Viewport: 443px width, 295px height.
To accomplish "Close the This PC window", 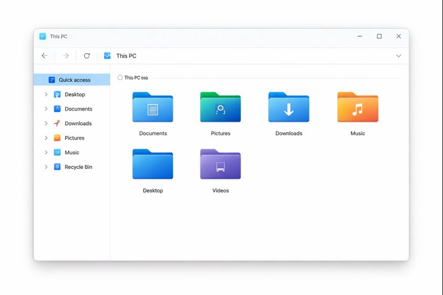I will point(398,36).
